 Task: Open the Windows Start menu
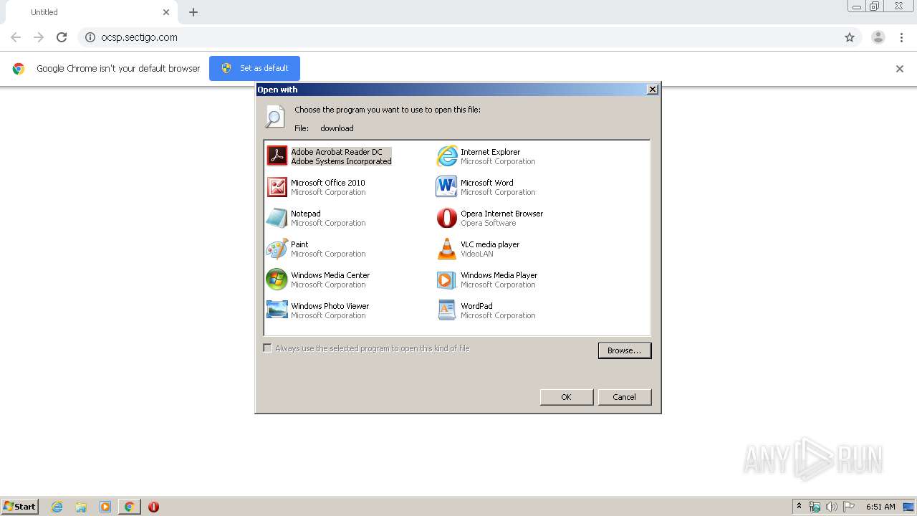(x=20, y=506)
